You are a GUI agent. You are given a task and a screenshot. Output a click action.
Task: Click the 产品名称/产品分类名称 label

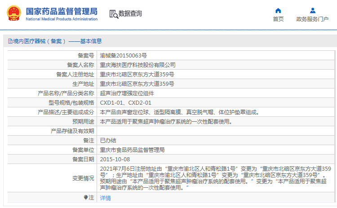point(66,93)
